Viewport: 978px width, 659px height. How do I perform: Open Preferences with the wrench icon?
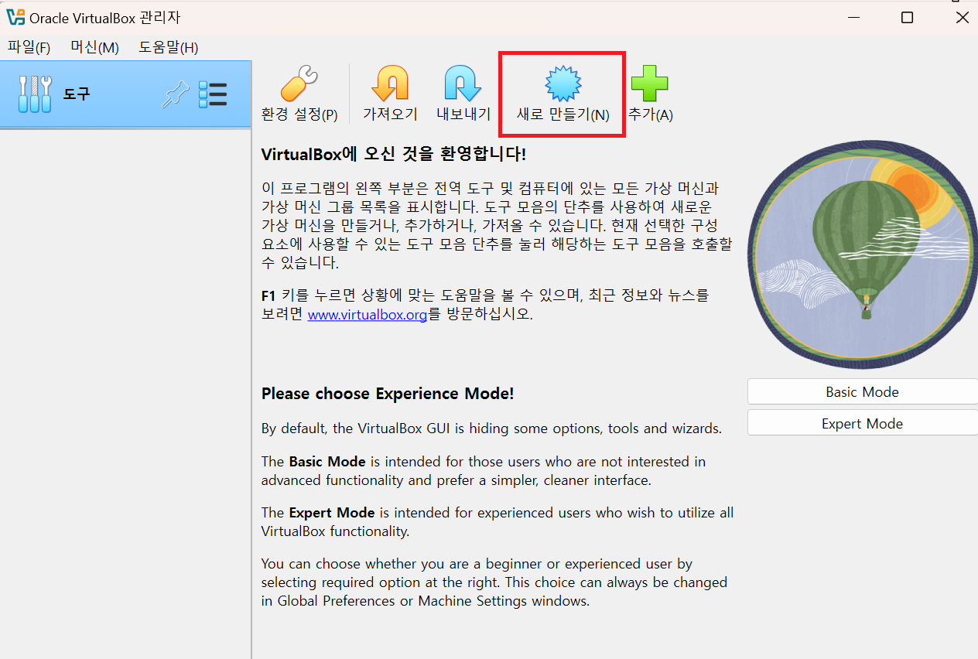(299, 84)
